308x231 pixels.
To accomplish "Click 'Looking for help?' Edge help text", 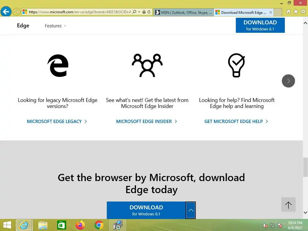I will pos(237,103).
